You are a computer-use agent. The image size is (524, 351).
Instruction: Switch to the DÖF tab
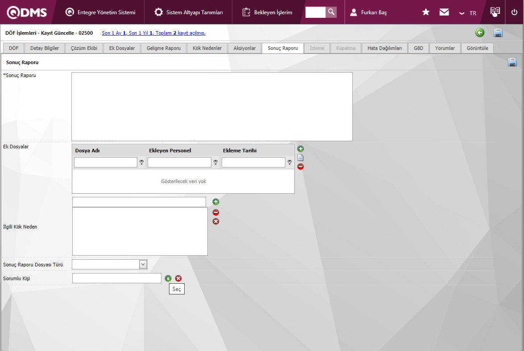coord(14,48)
